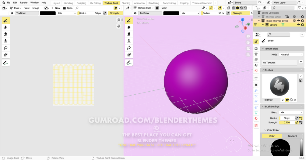Select the Draw brush tool in image editor

(x=6, y=20)
